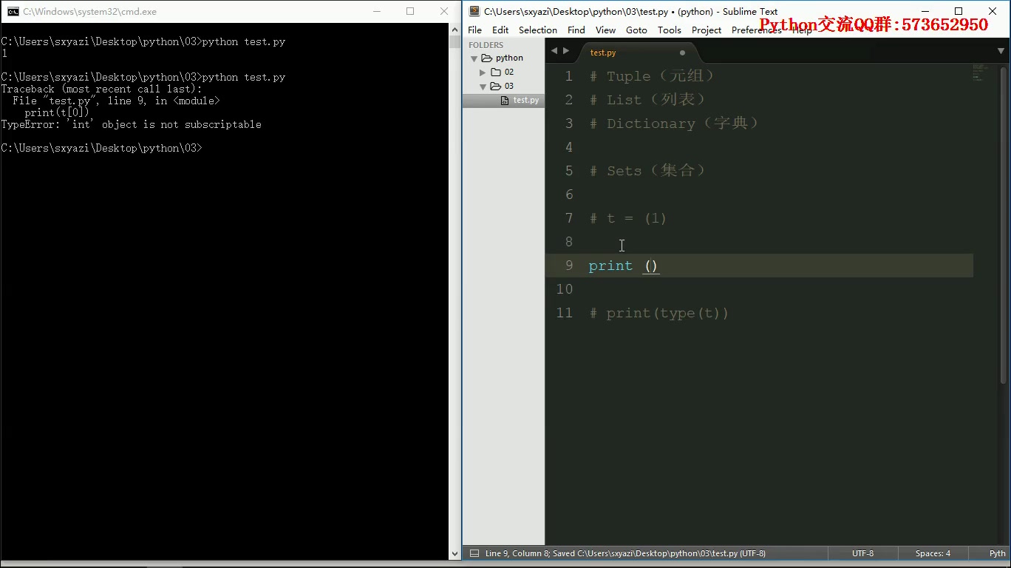
Task: Place cursor in '# List' comment line
Action: point(648,100)
